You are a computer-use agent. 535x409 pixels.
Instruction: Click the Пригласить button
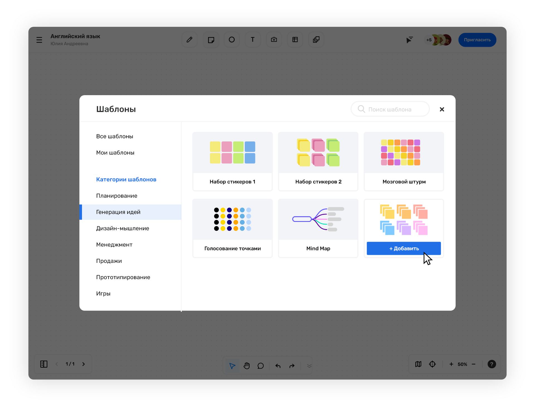477,40
